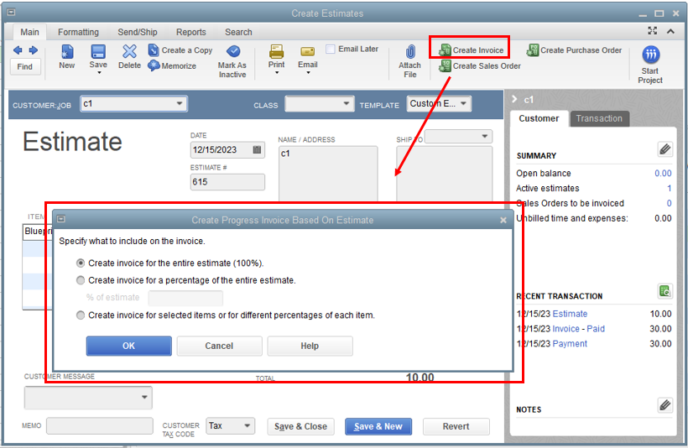Switch to the Customer side tab
Image resolution: width=688 pixels, height=448 pixels.
point(539,118)
